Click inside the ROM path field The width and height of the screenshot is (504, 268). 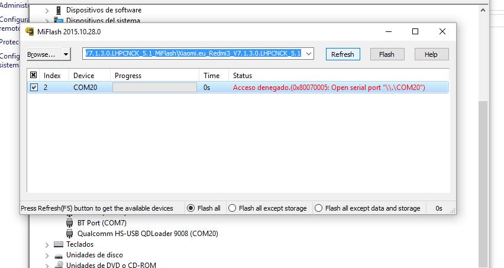click(193, 54)
